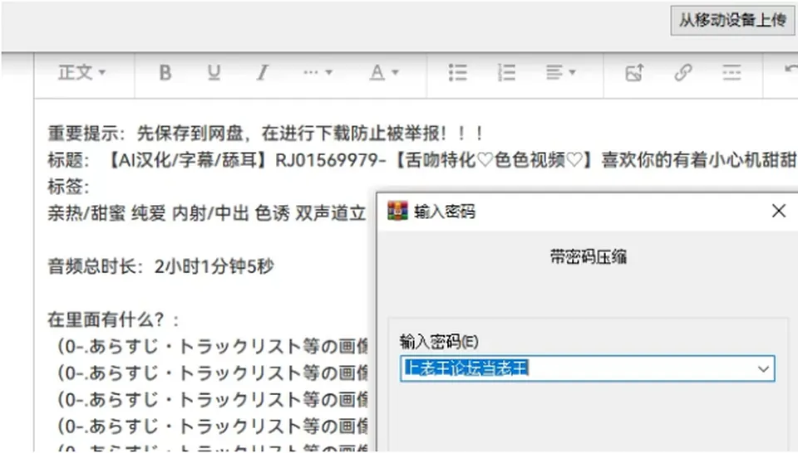Image resolution: width=798 pixels, height=453 pixels.
Task: Click the 从移动设备上传 button
Action: 732,20
